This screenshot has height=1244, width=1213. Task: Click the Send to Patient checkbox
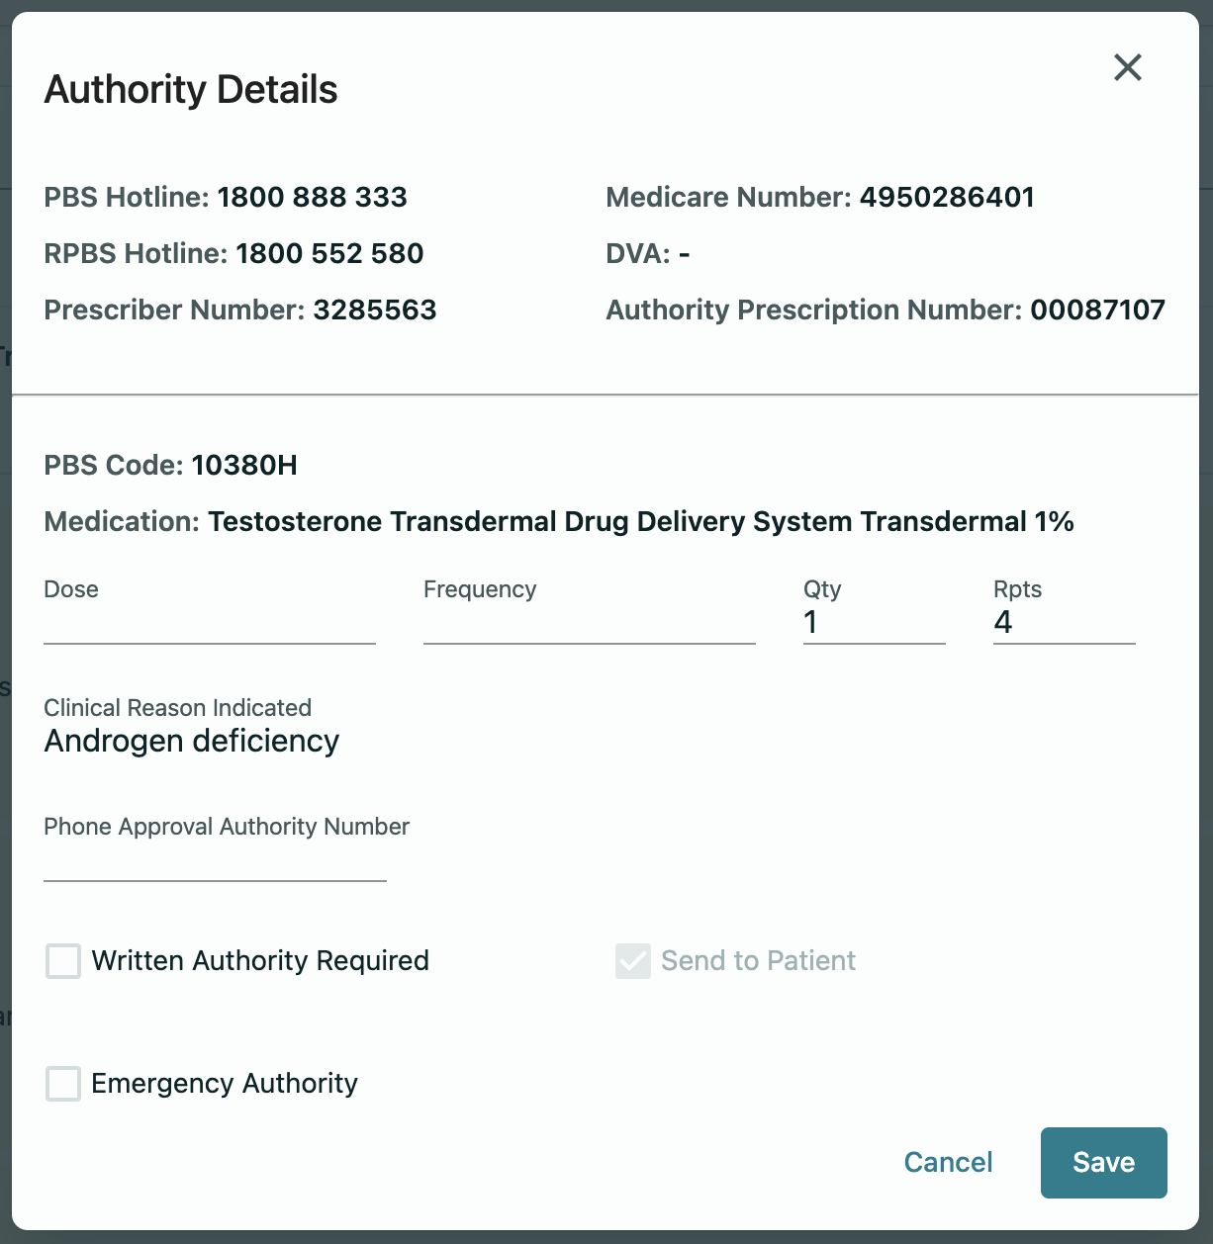coord(633,961)
